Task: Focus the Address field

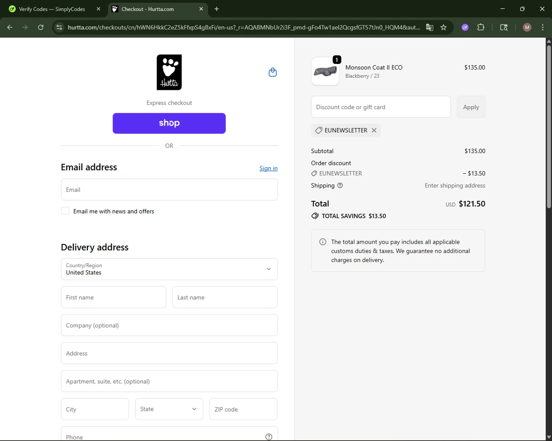Action: coord(169,353)
